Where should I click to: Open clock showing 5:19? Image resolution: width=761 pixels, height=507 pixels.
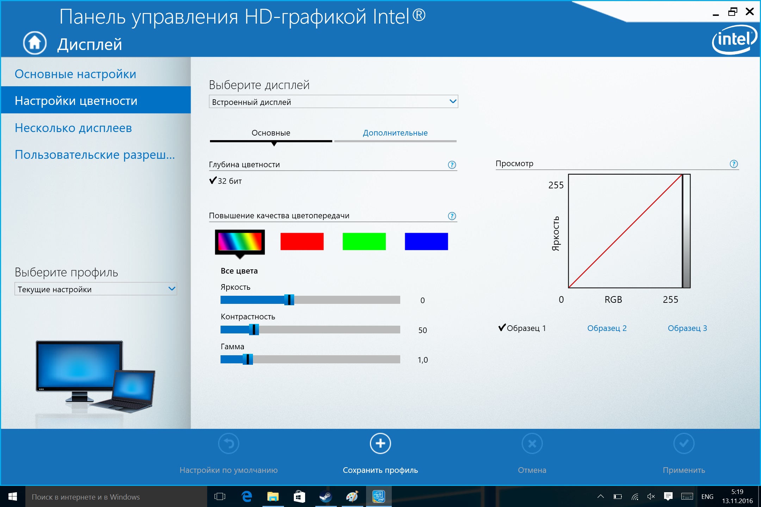[x=737, y=496]
